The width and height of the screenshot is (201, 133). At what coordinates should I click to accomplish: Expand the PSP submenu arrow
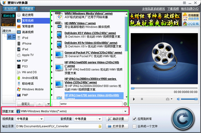(x=52, y=61)
